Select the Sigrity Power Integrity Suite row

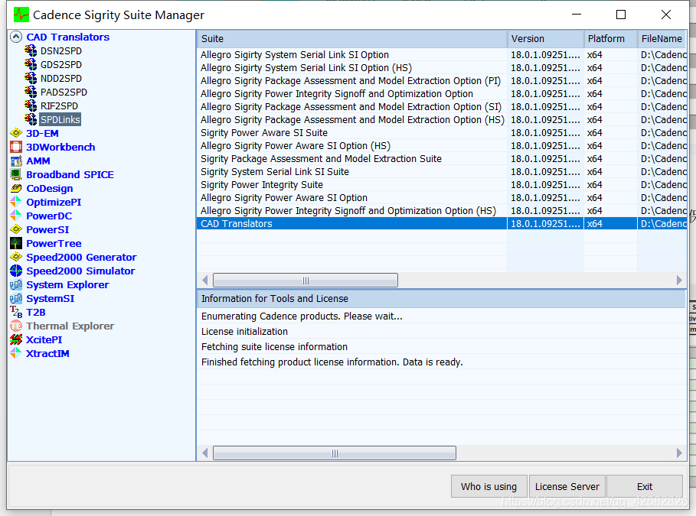(442, 184)
